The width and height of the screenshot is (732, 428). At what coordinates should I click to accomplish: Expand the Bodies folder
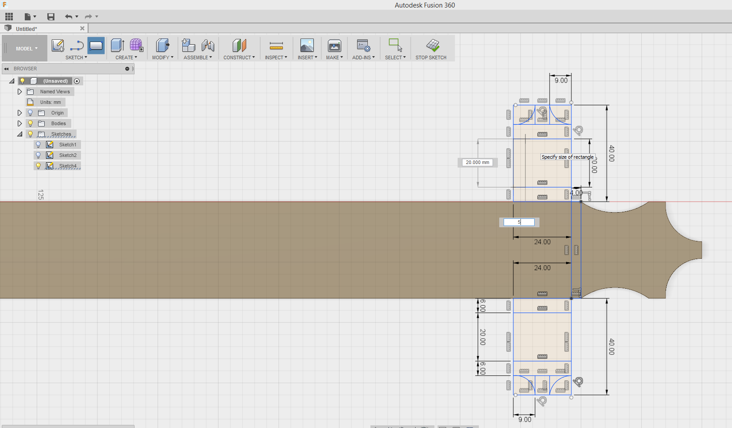[19, 123]
